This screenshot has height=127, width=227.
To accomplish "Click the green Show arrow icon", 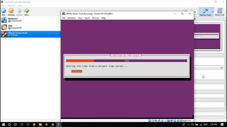I will click(27, 11).
